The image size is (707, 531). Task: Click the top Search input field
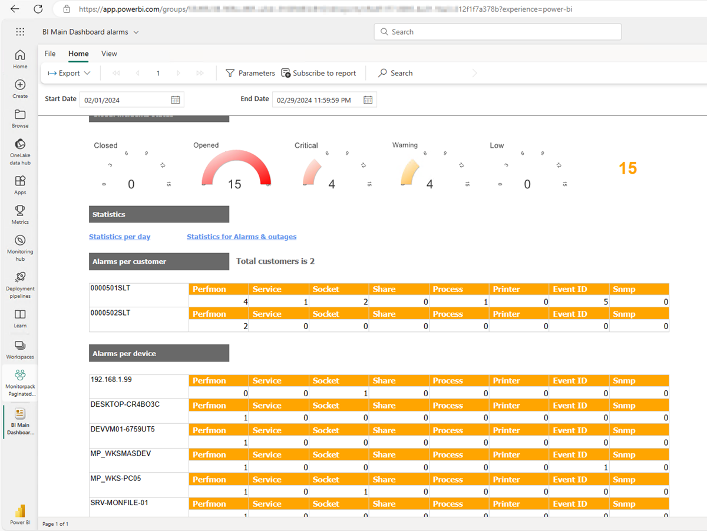point(497,32)
